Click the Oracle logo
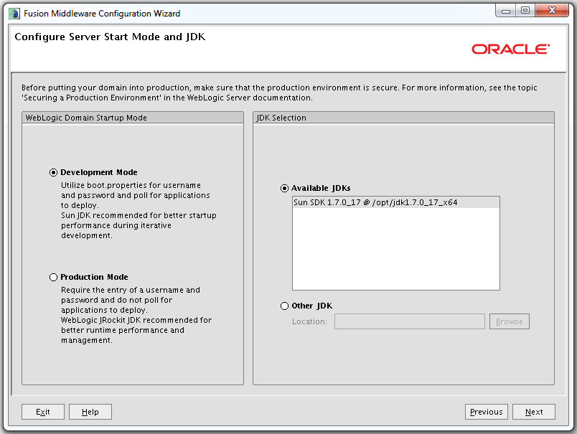This screenshot has height=434, width=577. tap(511, 49)
